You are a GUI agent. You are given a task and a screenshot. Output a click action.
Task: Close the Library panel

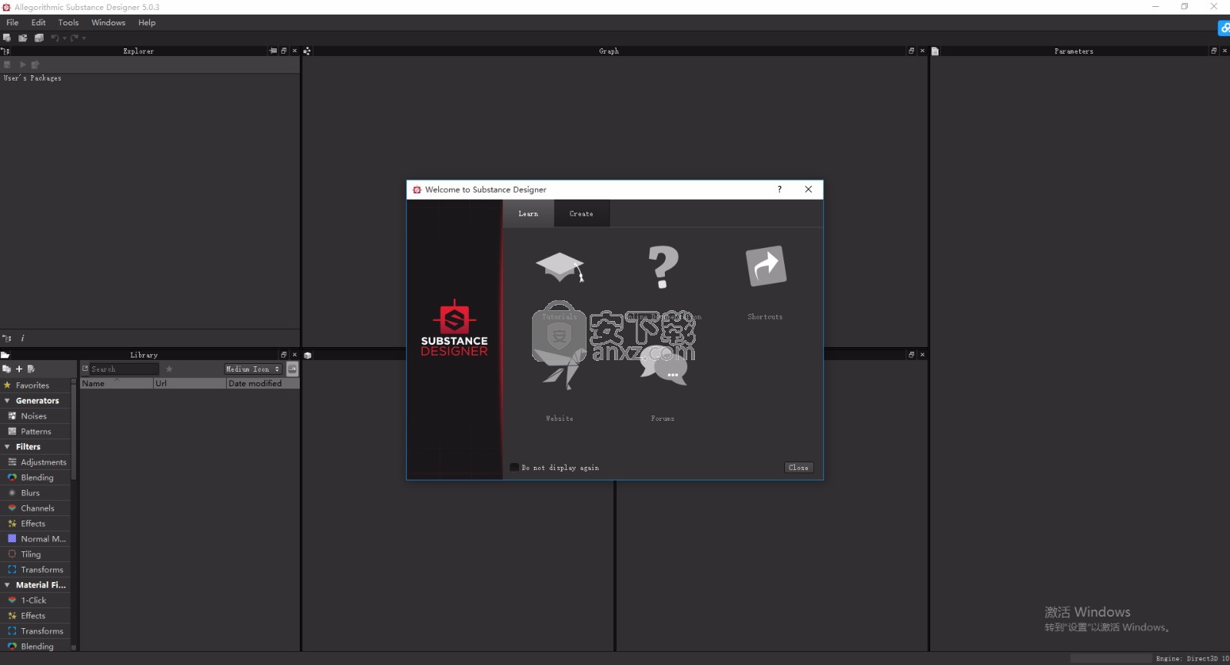click(294, 355)
